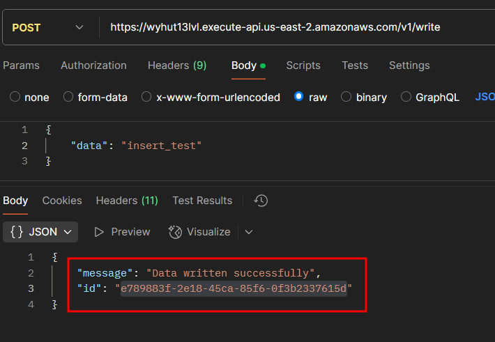Open the response Headers (11) tab
The width and height of the screenshot is (495, 342).
click(127, 201)
